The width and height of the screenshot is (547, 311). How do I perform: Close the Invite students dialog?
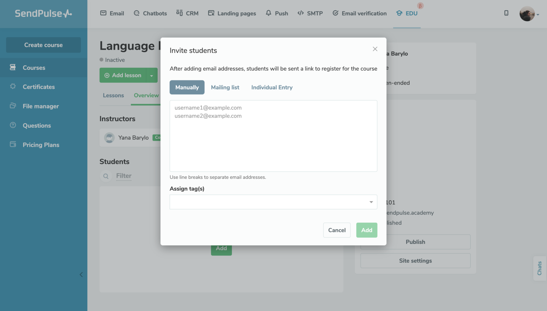pyautogui.click(x=375, y=49)
